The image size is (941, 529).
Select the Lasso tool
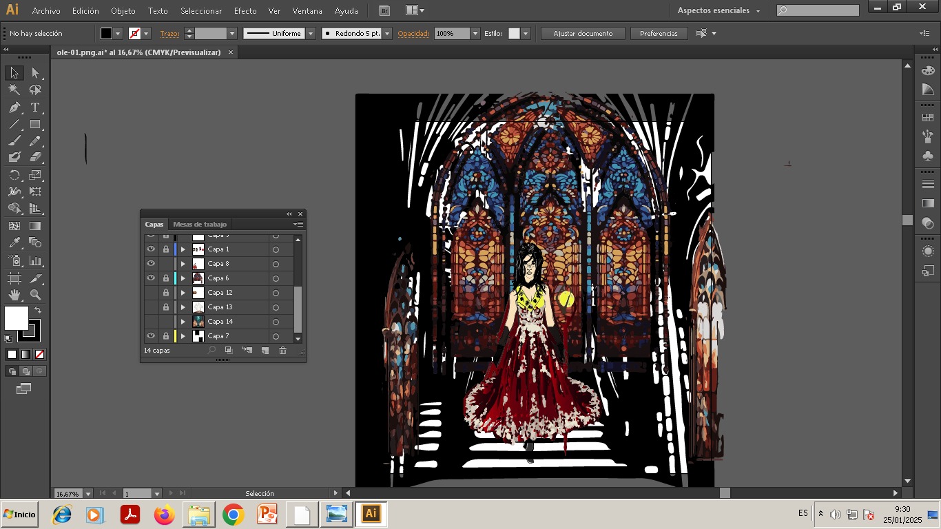(x=35, y=90)
